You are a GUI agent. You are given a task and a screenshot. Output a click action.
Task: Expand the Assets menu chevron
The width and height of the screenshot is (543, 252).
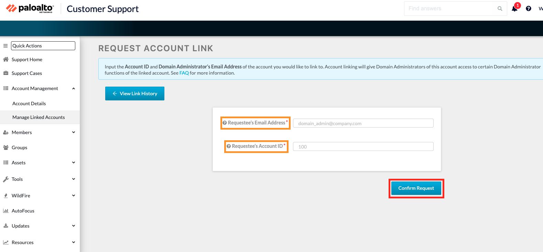(x=74, y=163)
